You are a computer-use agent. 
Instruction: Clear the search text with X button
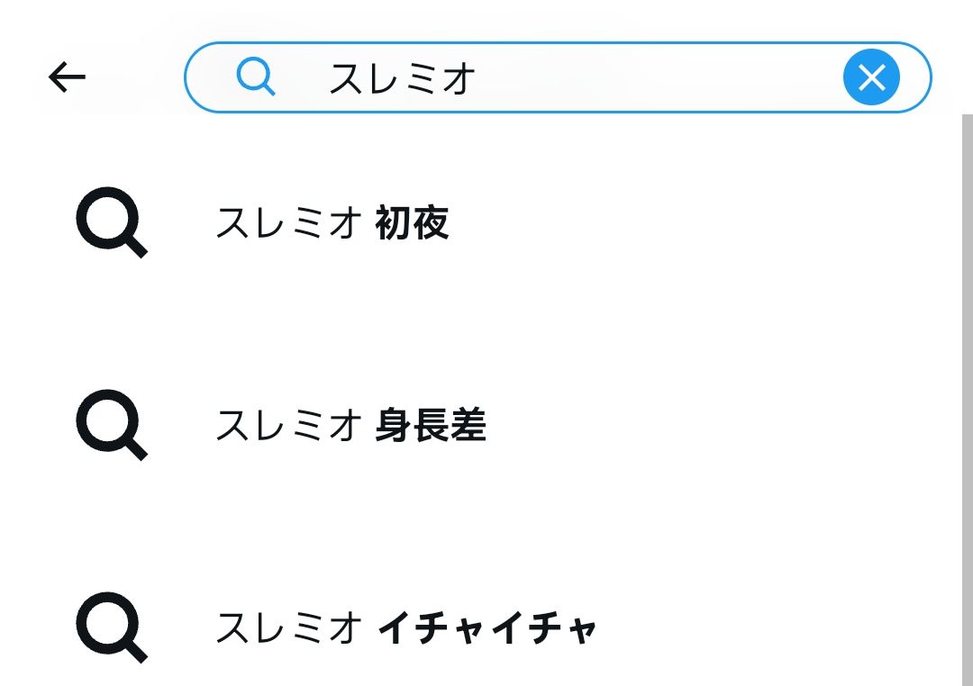[x=871, y=77]
